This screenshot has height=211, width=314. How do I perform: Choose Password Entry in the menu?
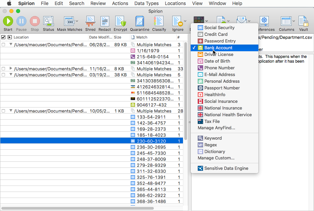click(225, 41)
